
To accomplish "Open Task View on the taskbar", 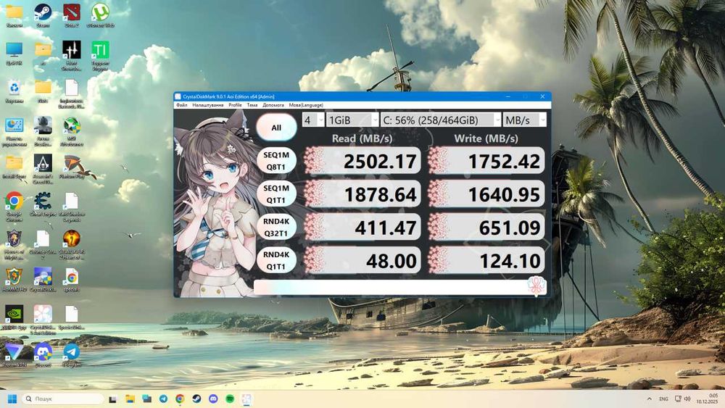I will 113,399.
